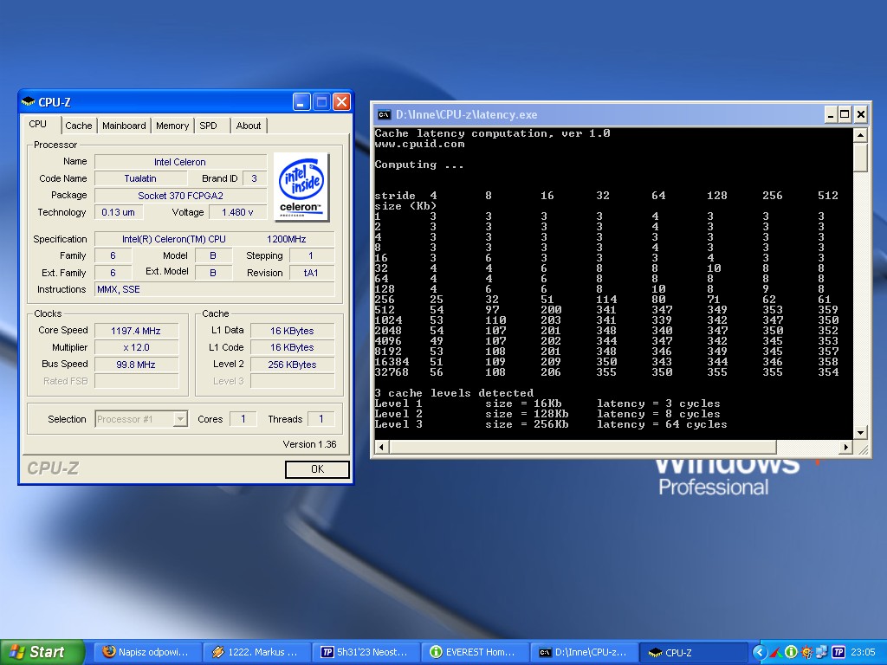Click the console icon in the latency.exe title bar
The image size is (887, 665).
tap(384, 115)
